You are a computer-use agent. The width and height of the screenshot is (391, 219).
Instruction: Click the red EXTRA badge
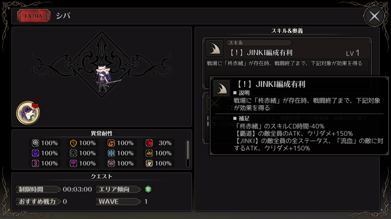tap(34, 16)
